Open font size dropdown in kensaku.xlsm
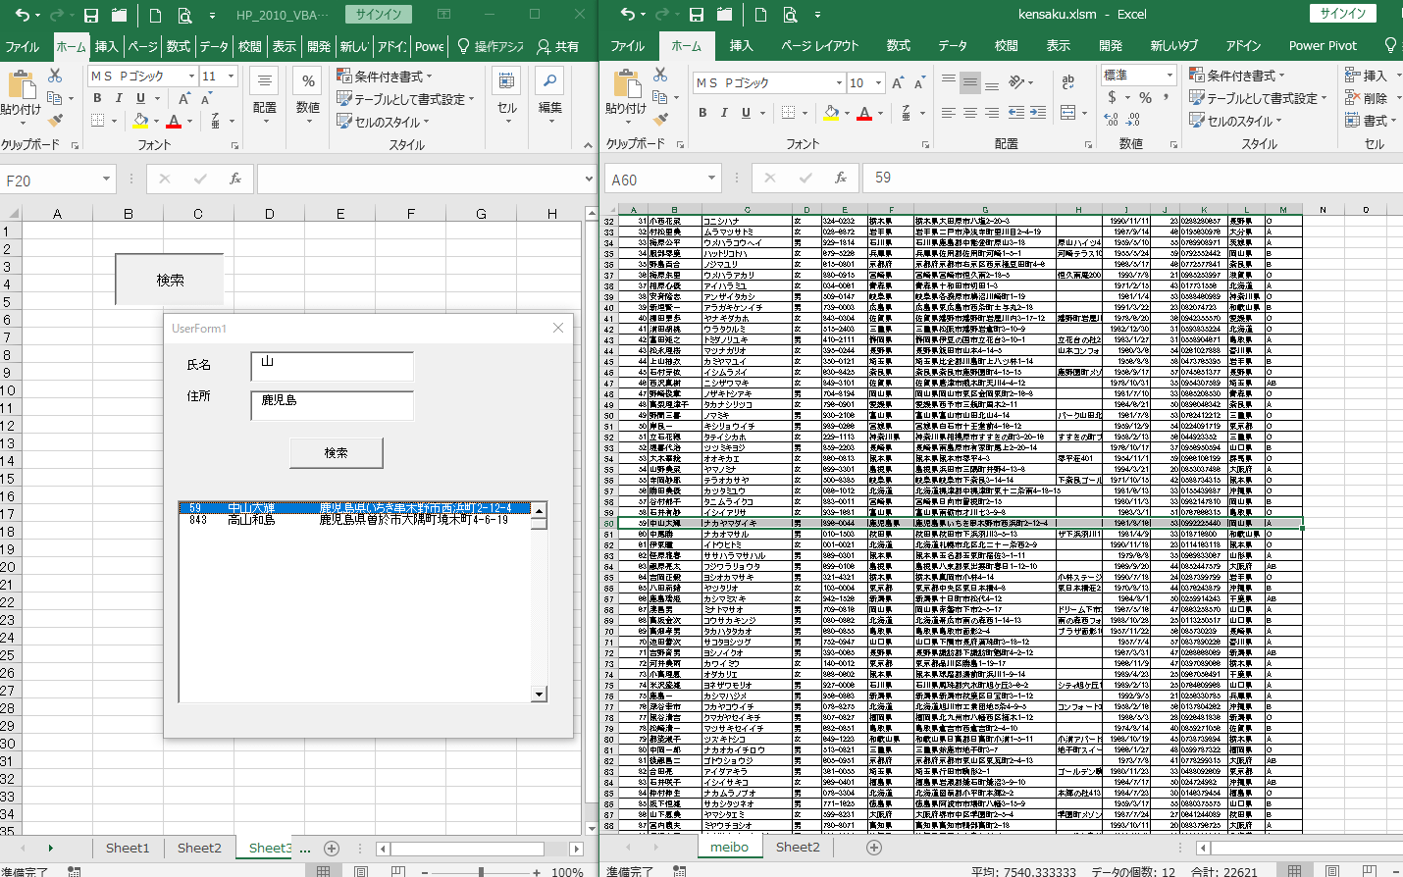1403x877 pixels. (878, 83)
